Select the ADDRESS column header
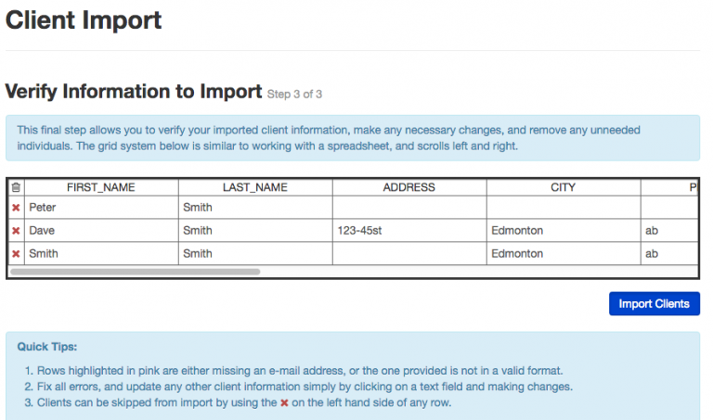713x420 pixels. 409,187
